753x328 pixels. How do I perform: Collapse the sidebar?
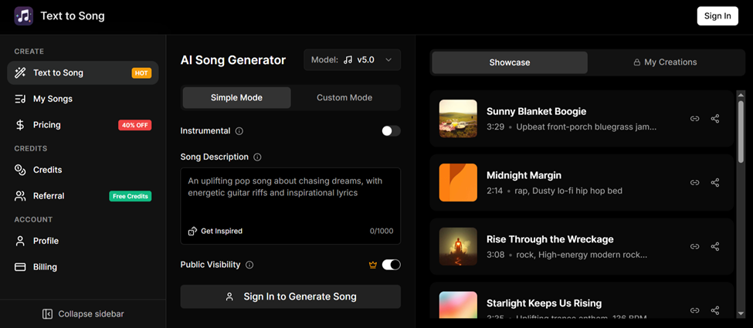click(83, 314)
